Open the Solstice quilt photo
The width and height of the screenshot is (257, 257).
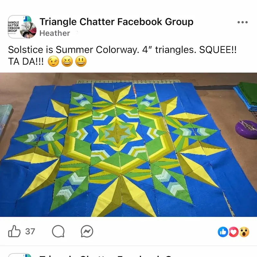click(x=128, y=145)
